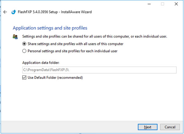Click the back arrow in wizard header
Viewport: 184px width, 134px height.
(x=5, y=12)
